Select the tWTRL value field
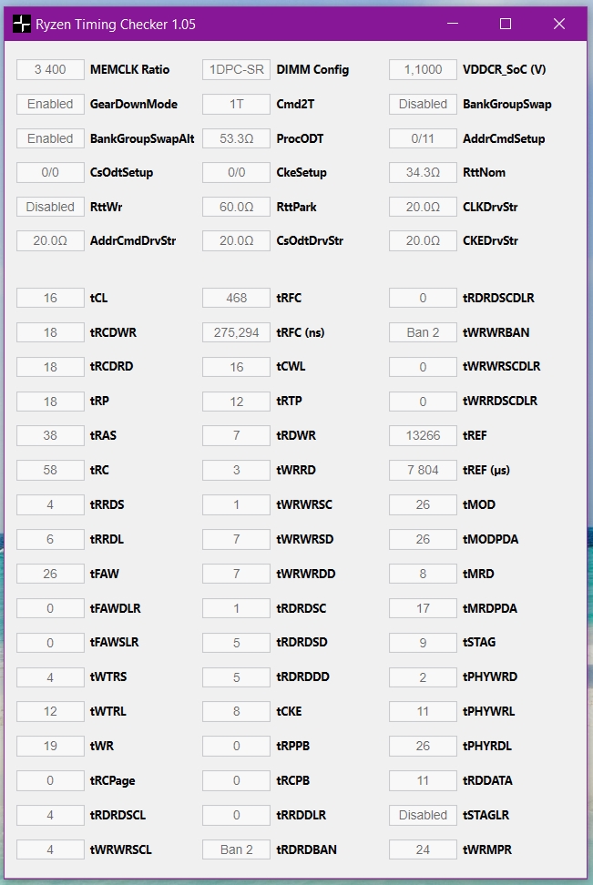Screen dimensions: 593x885 click(50, 711)
